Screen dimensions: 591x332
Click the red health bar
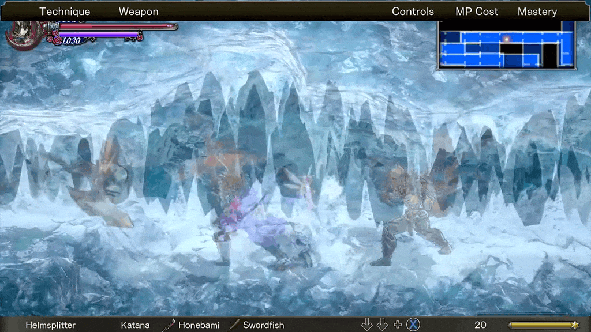[x=115, y=27]
